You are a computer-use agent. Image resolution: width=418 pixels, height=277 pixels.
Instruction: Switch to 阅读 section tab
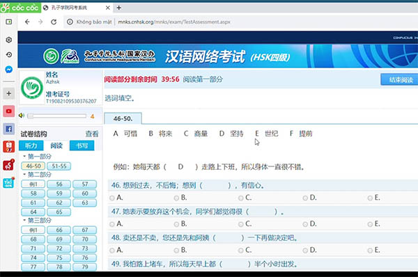pos(56,145)
